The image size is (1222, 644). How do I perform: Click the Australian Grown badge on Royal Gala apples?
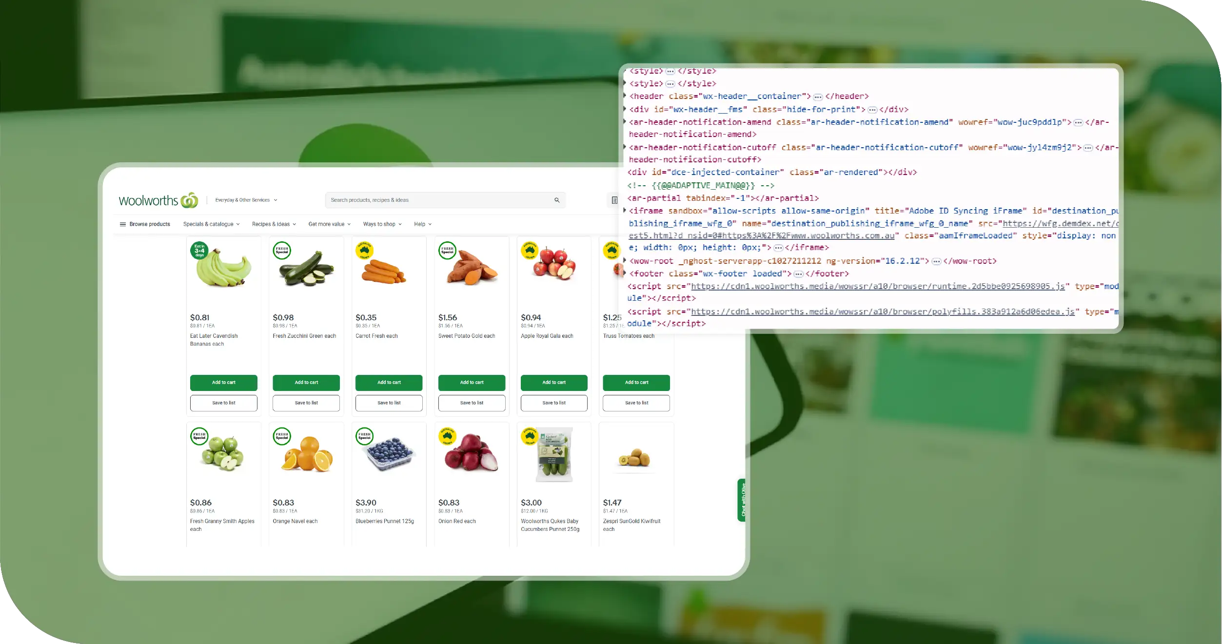point(530,251)
